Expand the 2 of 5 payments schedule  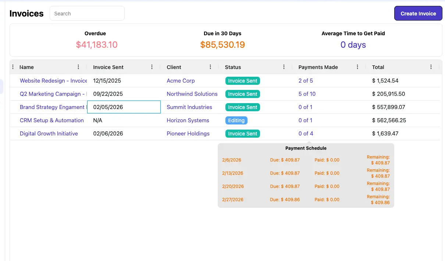tap(306, 81)
